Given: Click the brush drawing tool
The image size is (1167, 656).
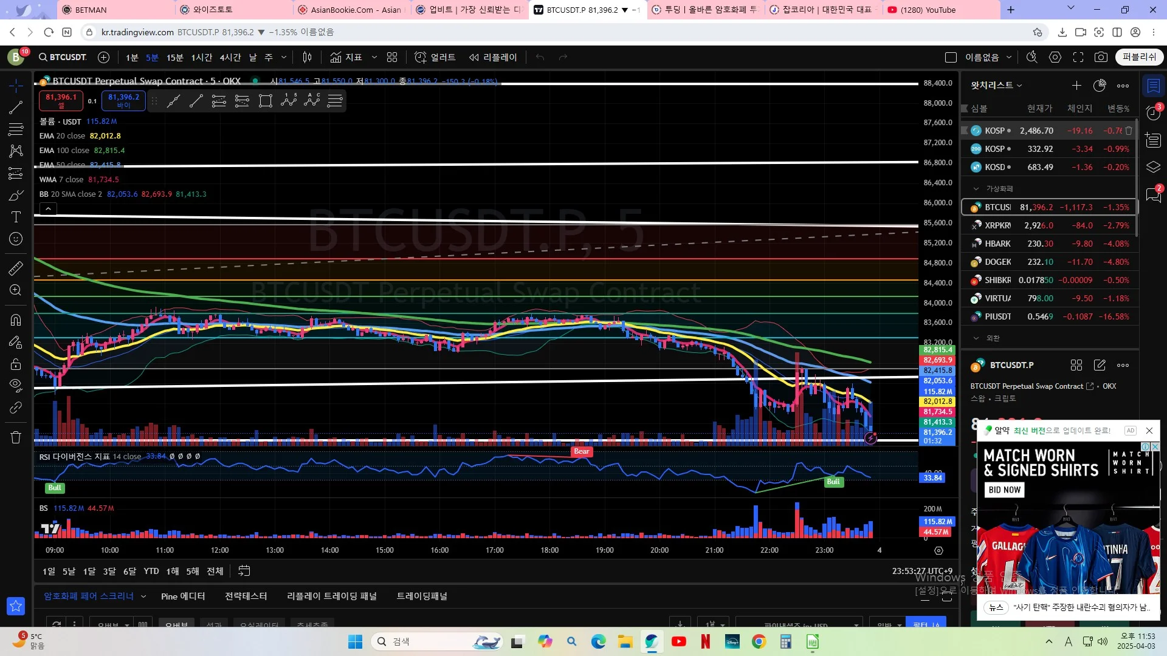Looking at the screenshot, I should tap(16, 196).
